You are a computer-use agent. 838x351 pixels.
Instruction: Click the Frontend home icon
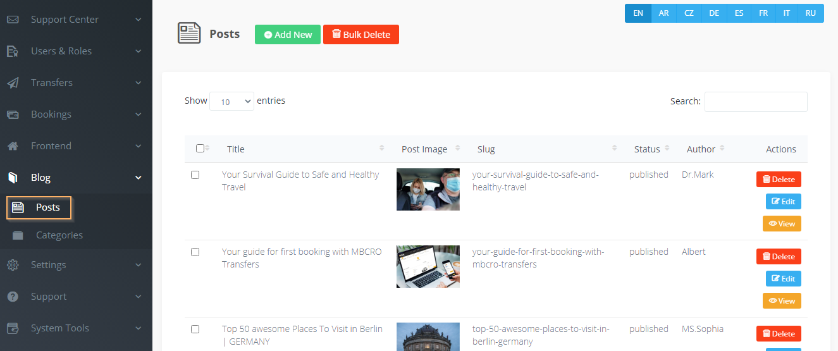tap(13, 146)
